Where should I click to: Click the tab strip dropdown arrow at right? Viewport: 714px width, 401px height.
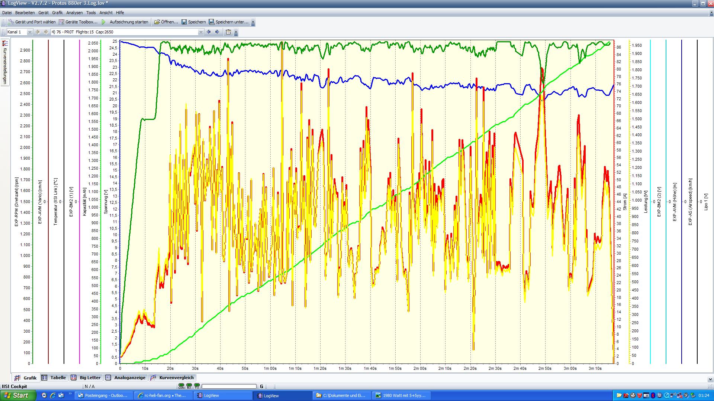710,379
